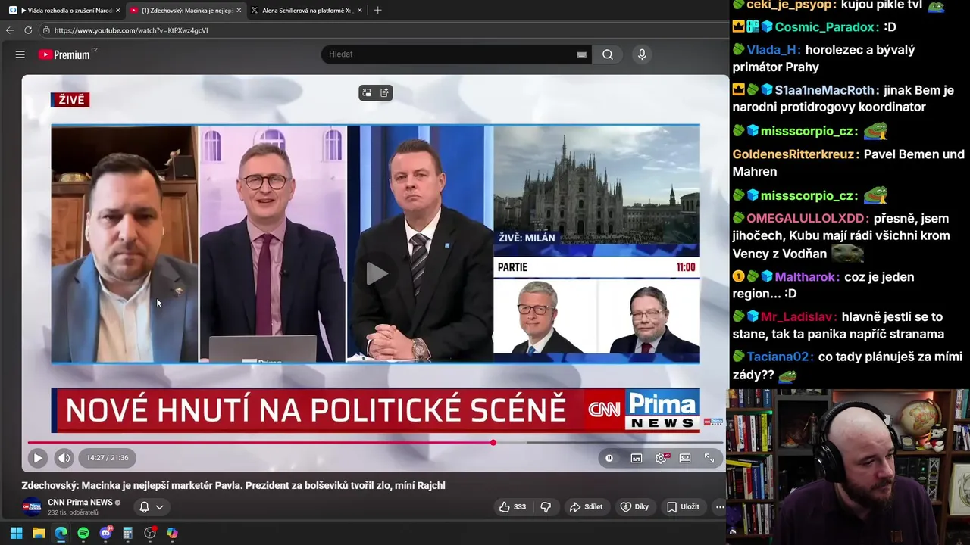Close the Alena Schillerová tab

click(359, 11)
